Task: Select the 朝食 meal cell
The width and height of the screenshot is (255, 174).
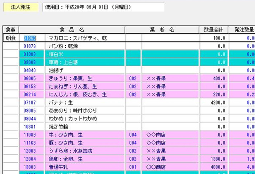Action: click(11, 38)
